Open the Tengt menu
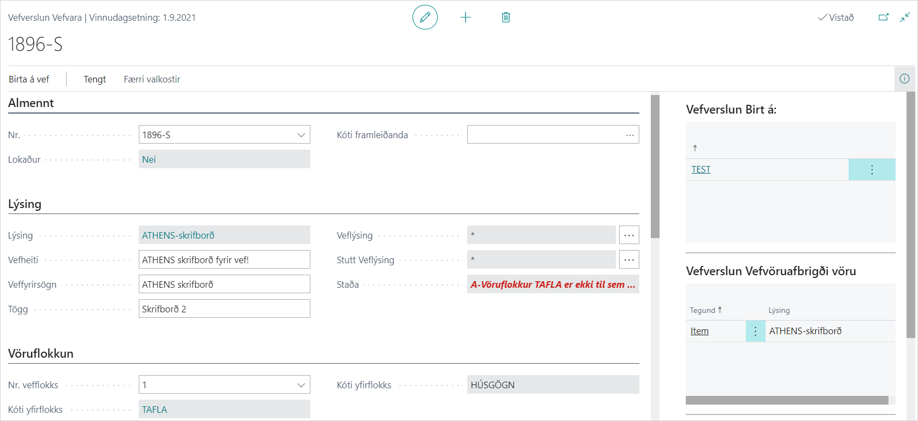The image size is (918, 421). [95, 79]
